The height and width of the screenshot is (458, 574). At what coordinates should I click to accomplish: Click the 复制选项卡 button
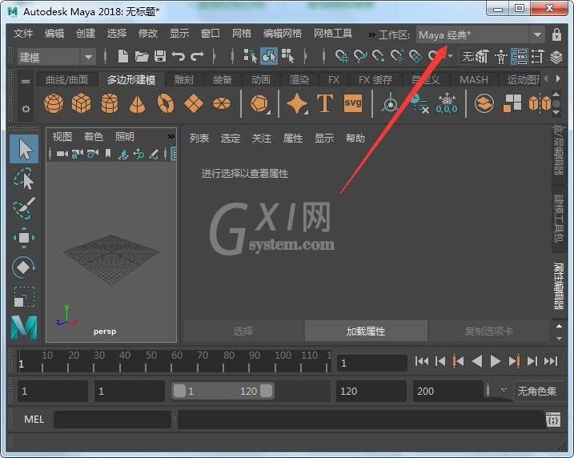pos(488,331)
